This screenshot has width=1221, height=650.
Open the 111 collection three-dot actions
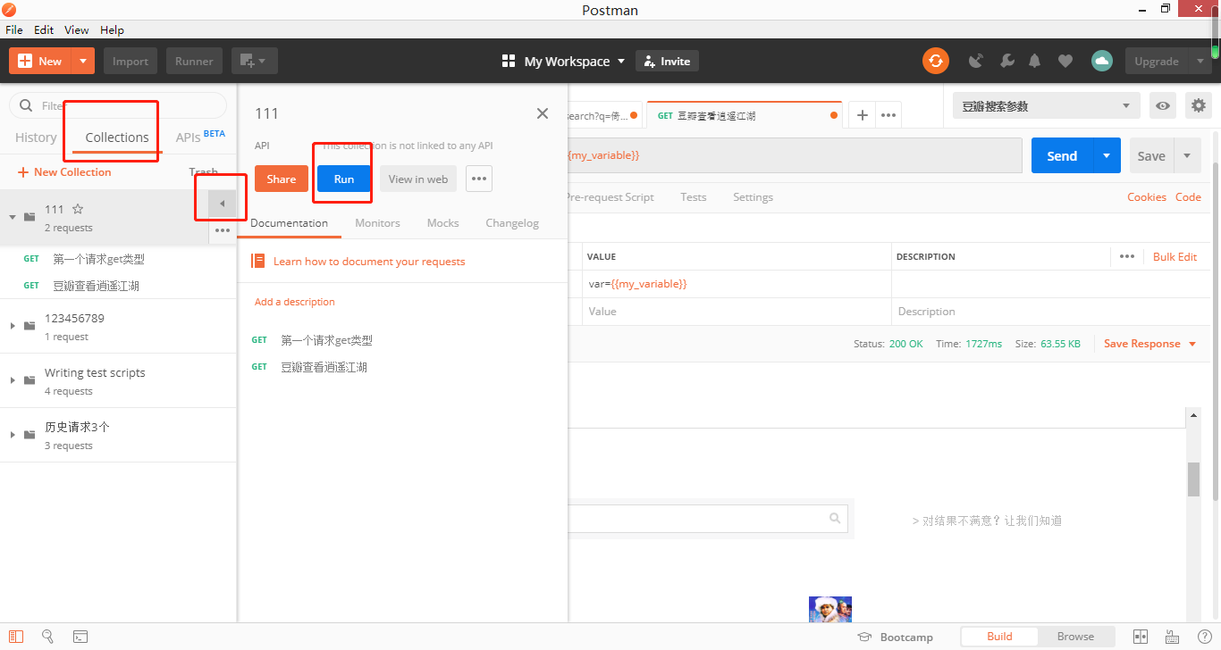222,230
